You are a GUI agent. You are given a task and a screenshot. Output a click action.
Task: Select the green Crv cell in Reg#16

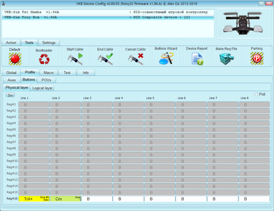click(65, 199)
